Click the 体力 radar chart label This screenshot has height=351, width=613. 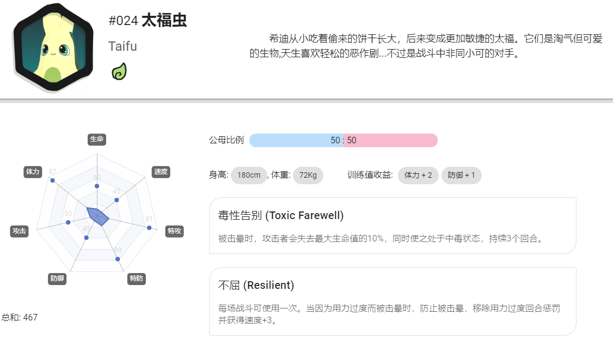click(33, 172)
